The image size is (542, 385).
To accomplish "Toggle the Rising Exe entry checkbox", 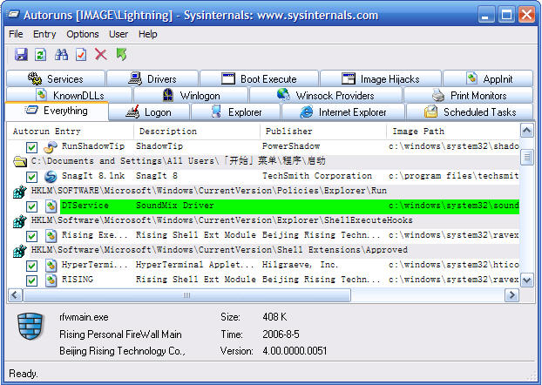I will [31, 237].
